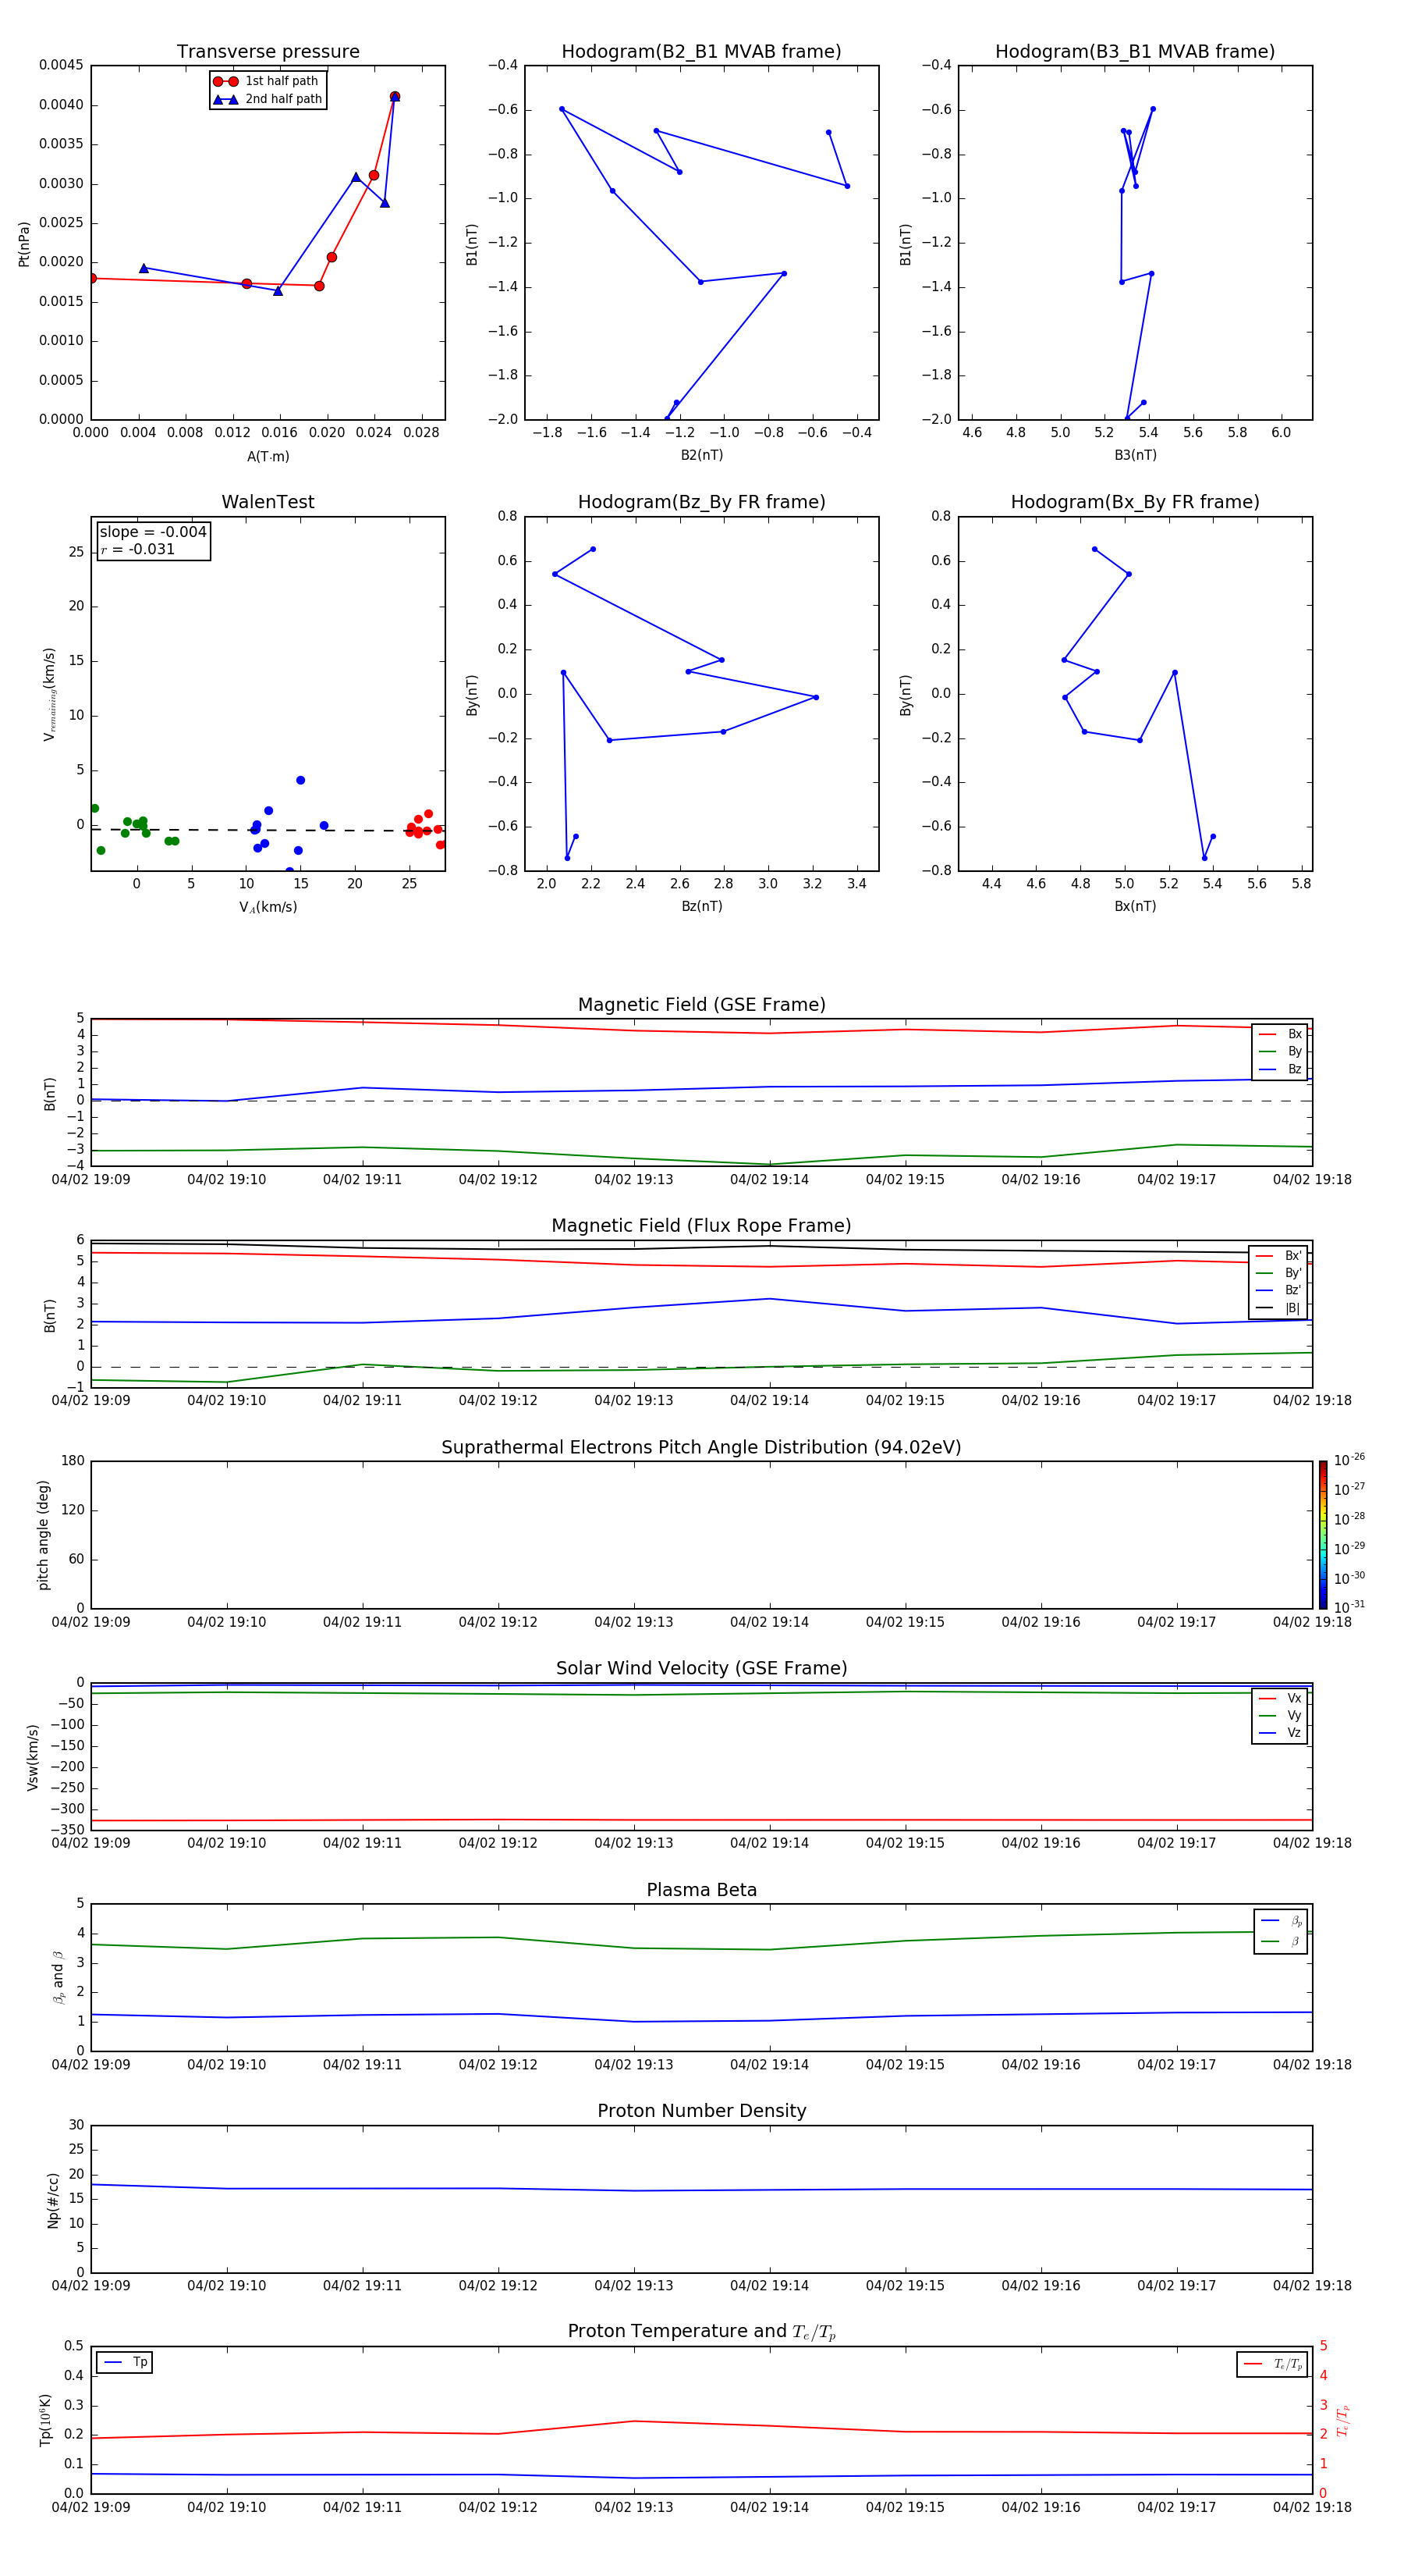Select the '|B|' entry in Flux Rope legend

(x=1279, y=1308)
